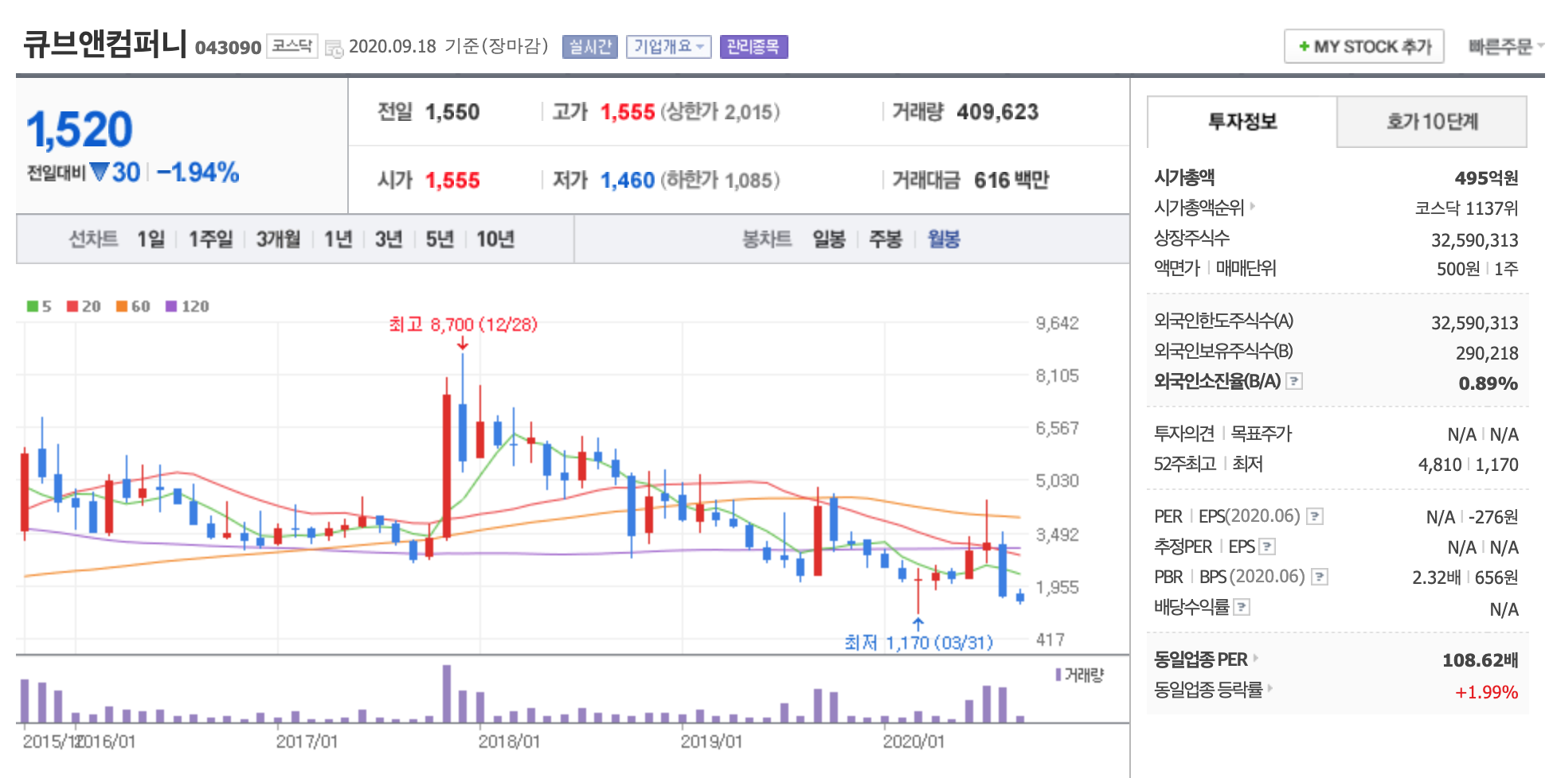
Task: Select 1일 line chart period
Action: coord(151,239)
